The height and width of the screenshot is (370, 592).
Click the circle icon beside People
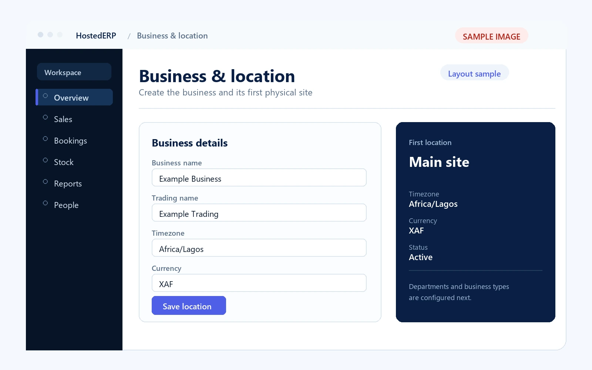46,203
